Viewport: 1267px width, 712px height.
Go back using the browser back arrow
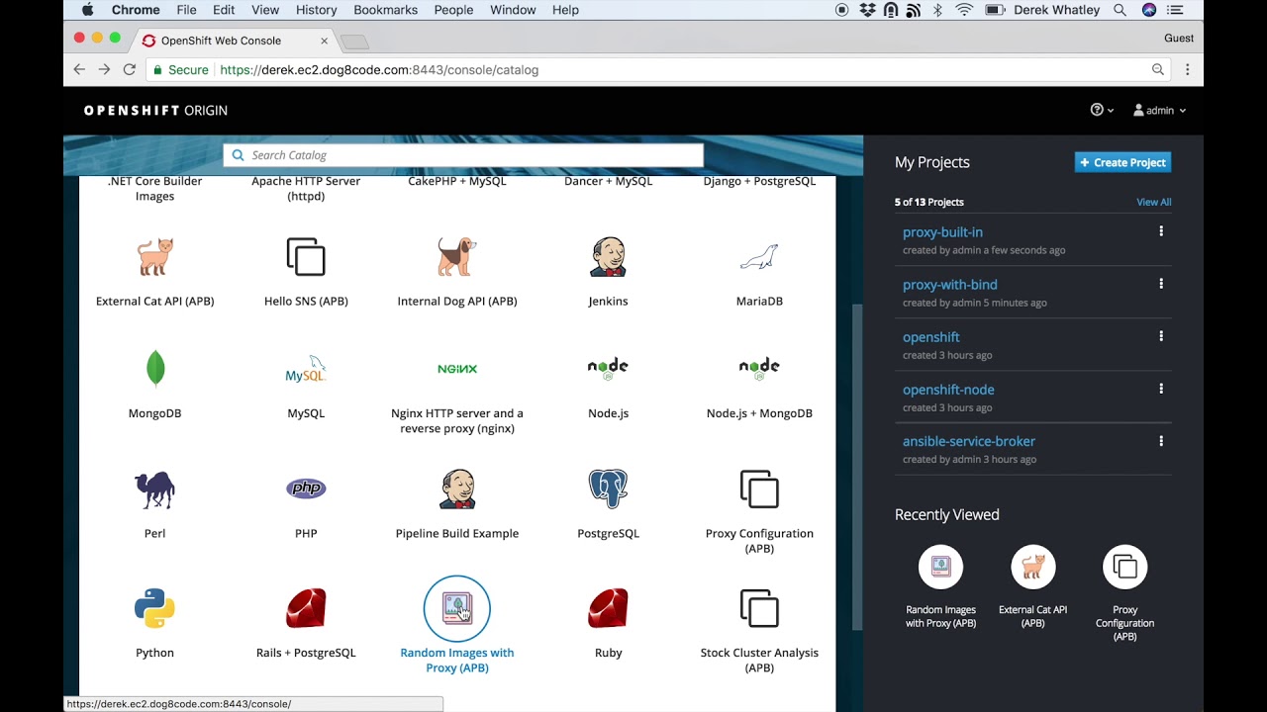tap(79, 69)
